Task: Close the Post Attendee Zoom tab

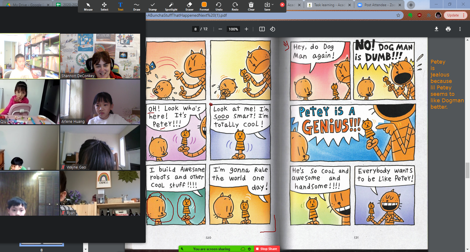Action: (x=400, y=5)
